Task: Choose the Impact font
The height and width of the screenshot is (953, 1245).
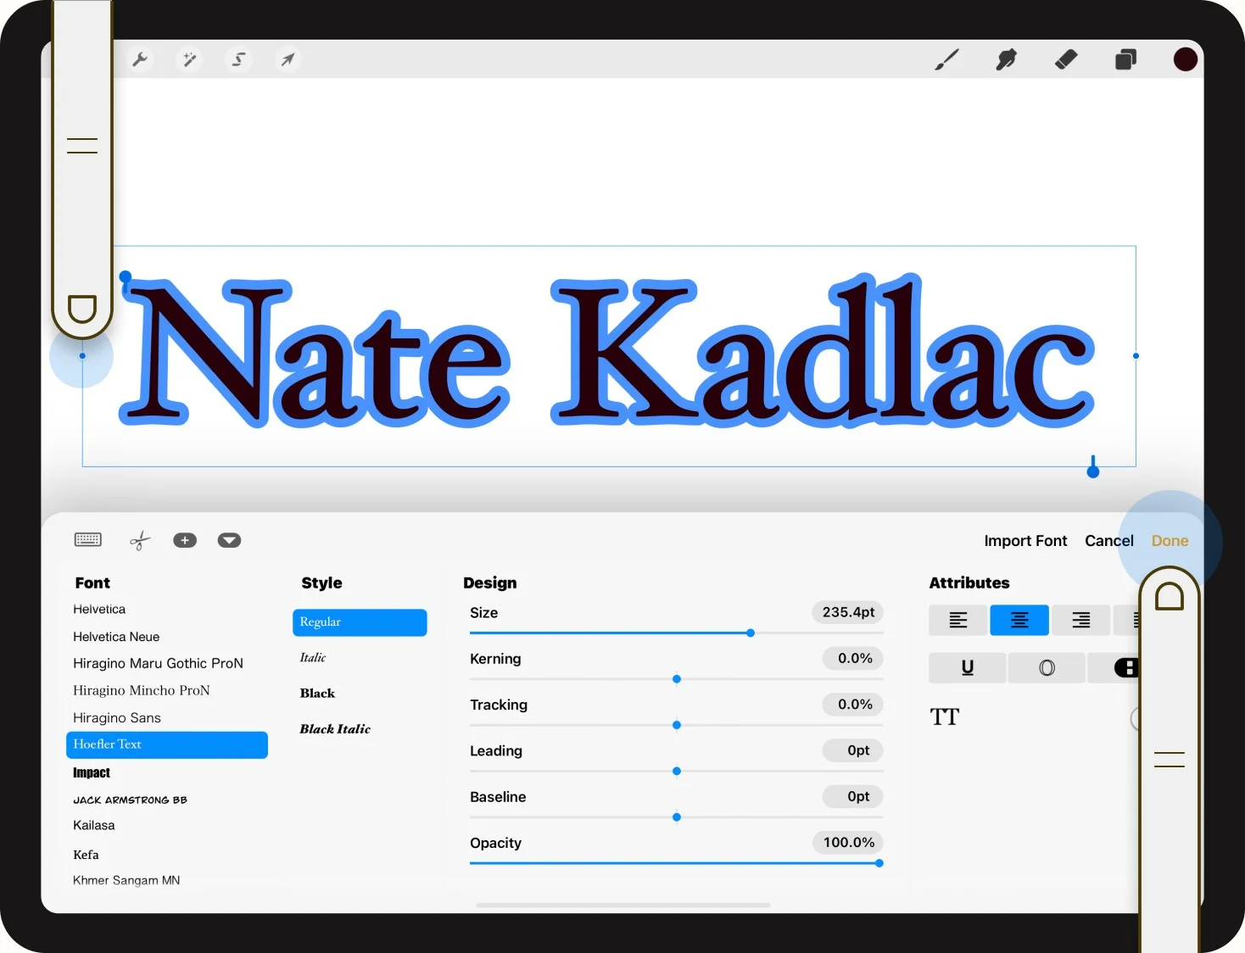Action: click(x=91, y=772)
